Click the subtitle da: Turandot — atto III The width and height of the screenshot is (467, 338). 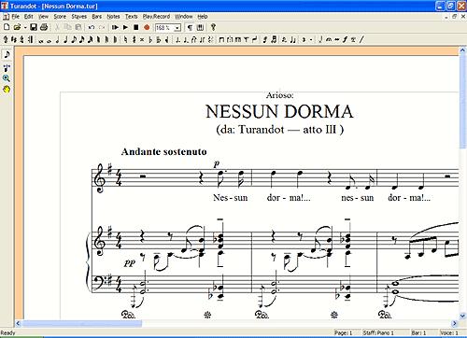[x=279, y=130]
